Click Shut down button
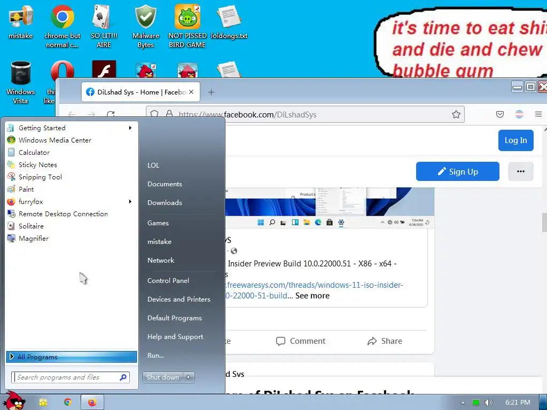Viewport: 547px width, 410px height. [x=162, y=377]
